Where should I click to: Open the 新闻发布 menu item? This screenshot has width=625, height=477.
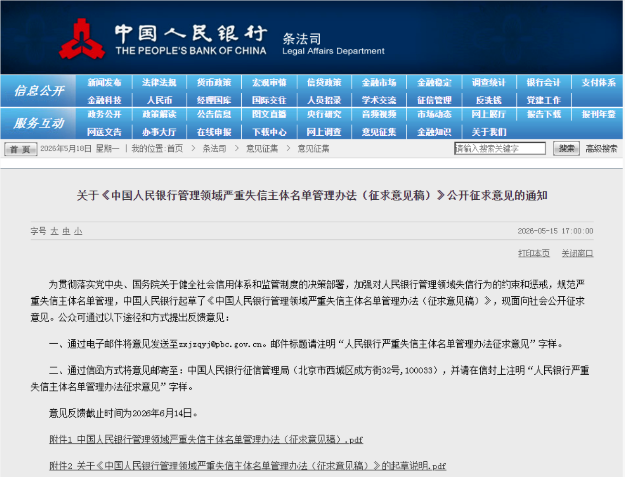104,83
